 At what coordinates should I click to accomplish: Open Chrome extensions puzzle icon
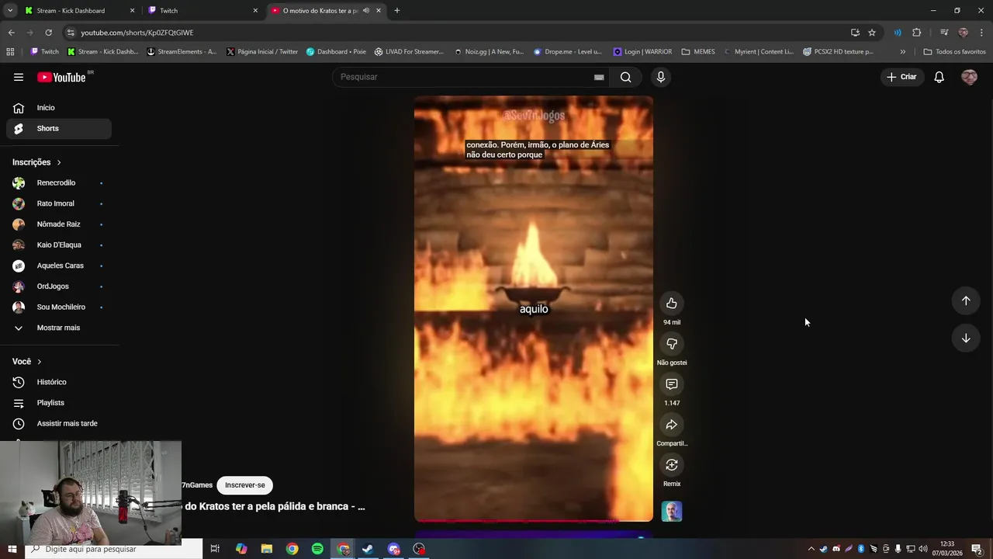(x=917, y=33)
